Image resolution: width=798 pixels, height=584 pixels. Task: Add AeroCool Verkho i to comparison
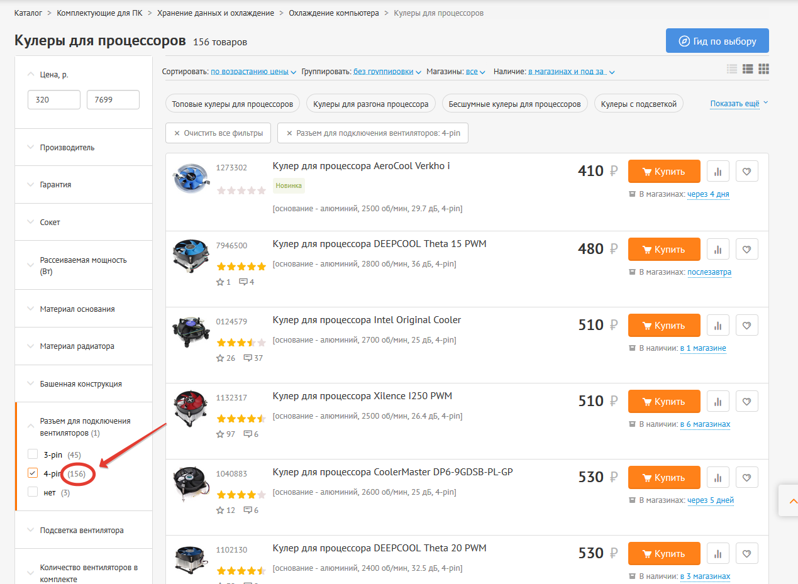[718, 171]
